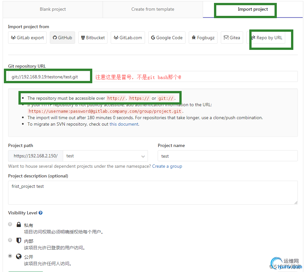
Task: Click the Fogbugz bug icon
Action: [x=194, y=38]
